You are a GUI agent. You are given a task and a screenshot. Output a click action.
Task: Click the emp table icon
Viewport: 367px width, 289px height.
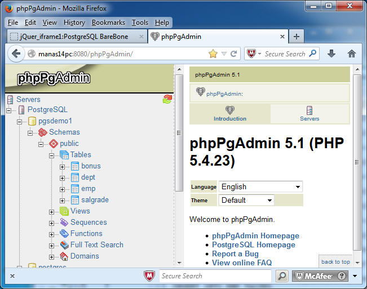pos(75,189)
